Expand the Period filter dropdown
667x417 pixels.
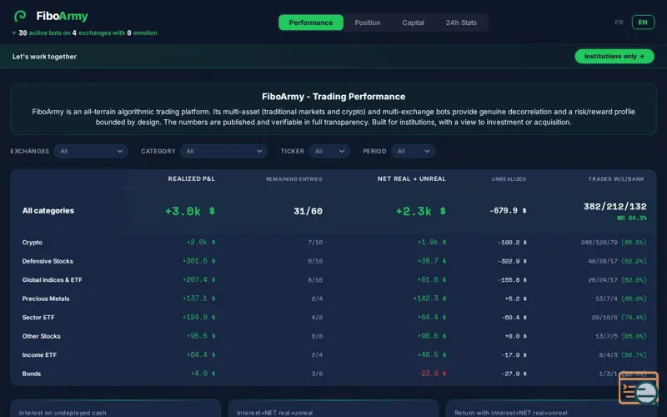(413, 151)
